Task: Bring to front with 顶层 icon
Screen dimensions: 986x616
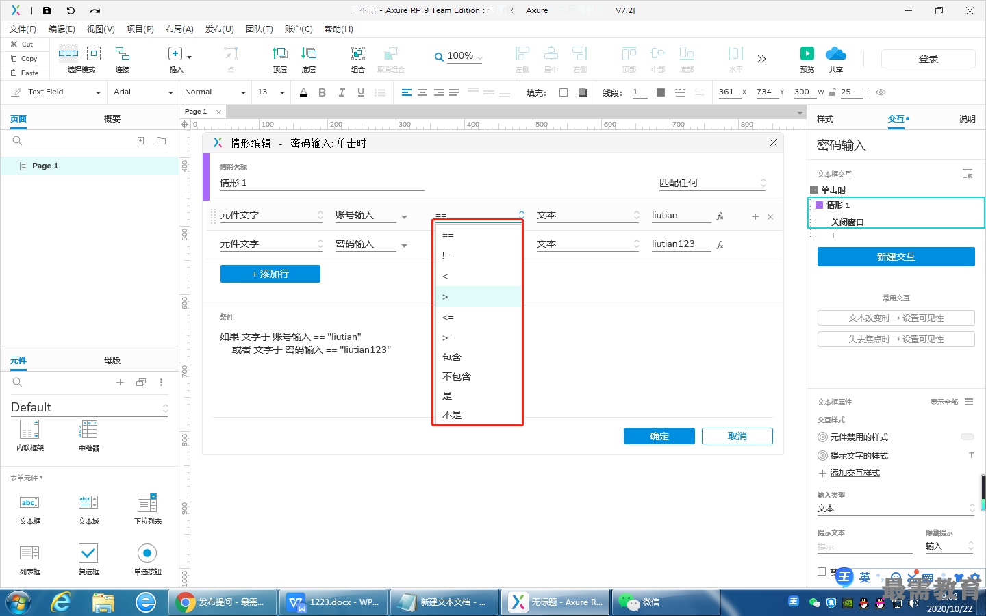Action: tap(280, 53)
